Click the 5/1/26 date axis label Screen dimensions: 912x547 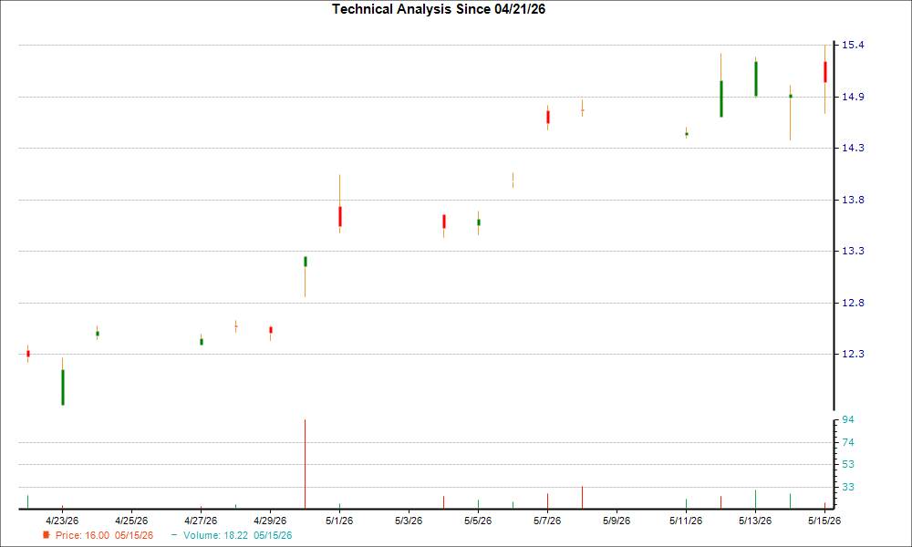coord(339,521)
